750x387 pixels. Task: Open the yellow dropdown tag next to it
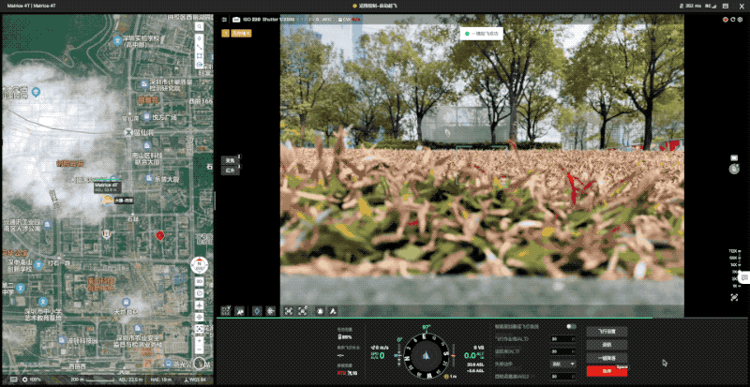(x=241, y=34)
